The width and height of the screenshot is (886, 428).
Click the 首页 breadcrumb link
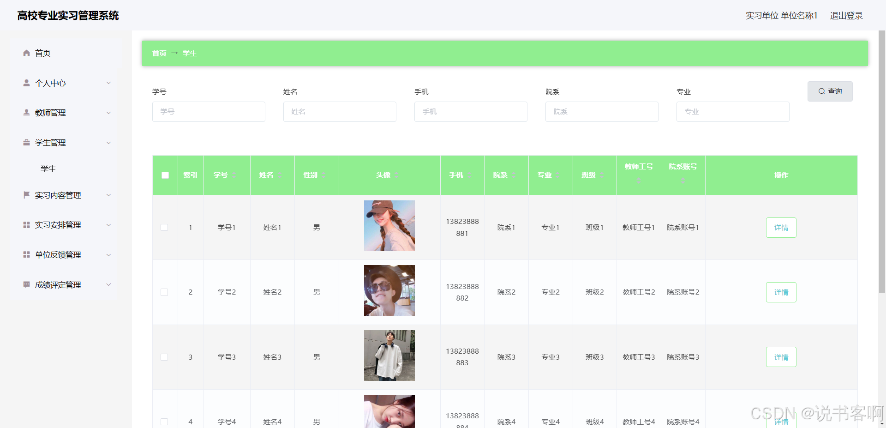coord(159,53)
